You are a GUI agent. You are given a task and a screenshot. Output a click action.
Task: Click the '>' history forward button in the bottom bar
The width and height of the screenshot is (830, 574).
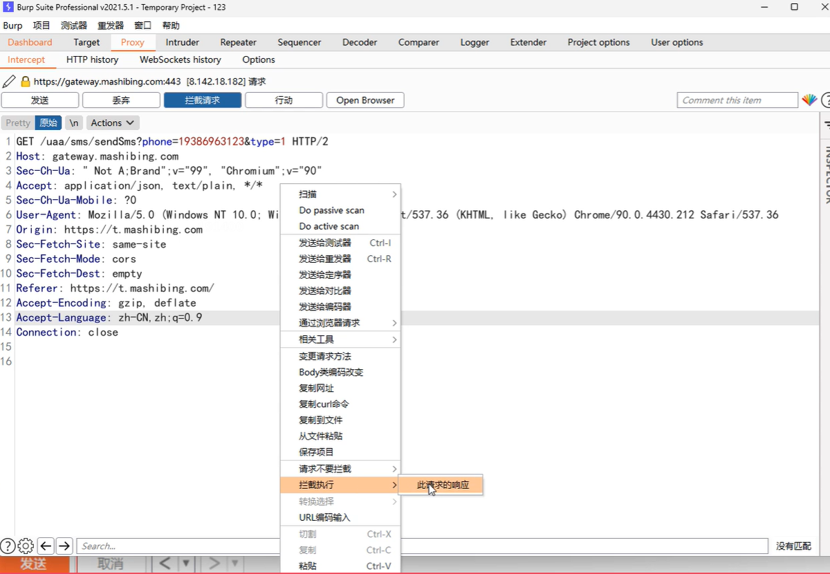coord(214,564)
